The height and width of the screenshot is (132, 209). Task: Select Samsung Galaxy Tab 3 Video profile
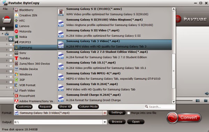coord(115,45)
